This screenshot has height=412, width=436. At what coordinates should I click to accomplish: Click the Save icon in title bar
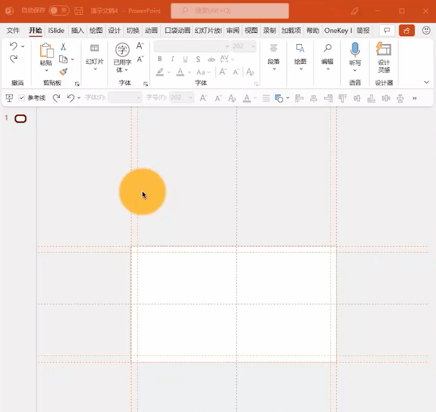[79, 11]
